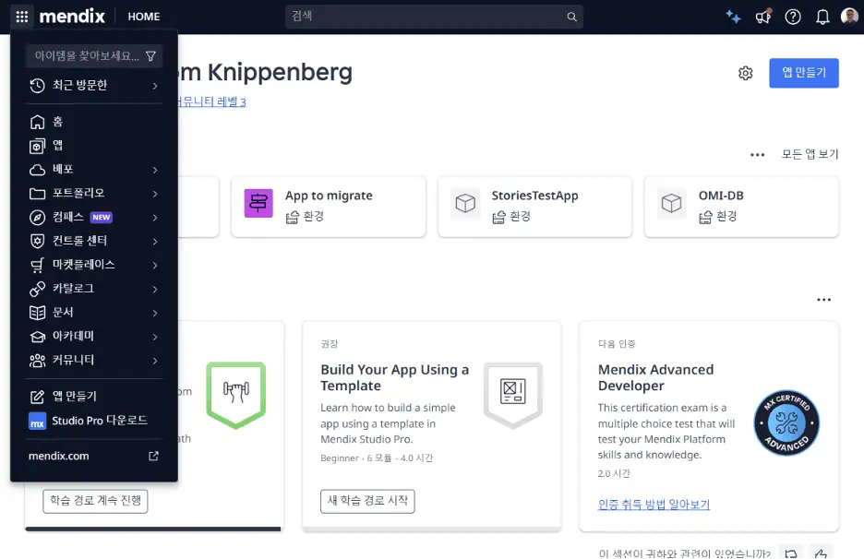Open the app switcher grid icon
Image resolution: width=864 pixels, height=559 pixels.
point(22,17)
